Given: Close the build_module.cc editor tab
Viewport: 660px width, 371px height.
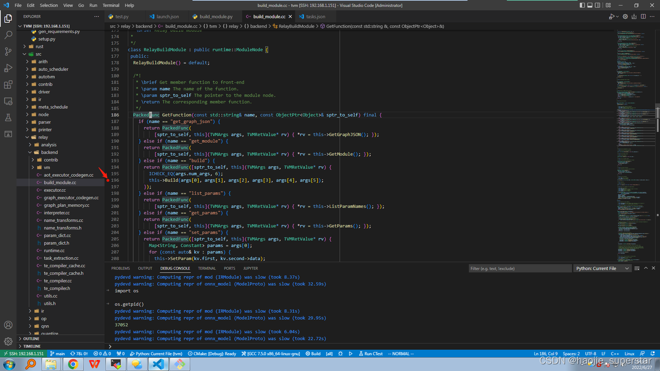Looking at the screenshot, I should tap(290, 16).
